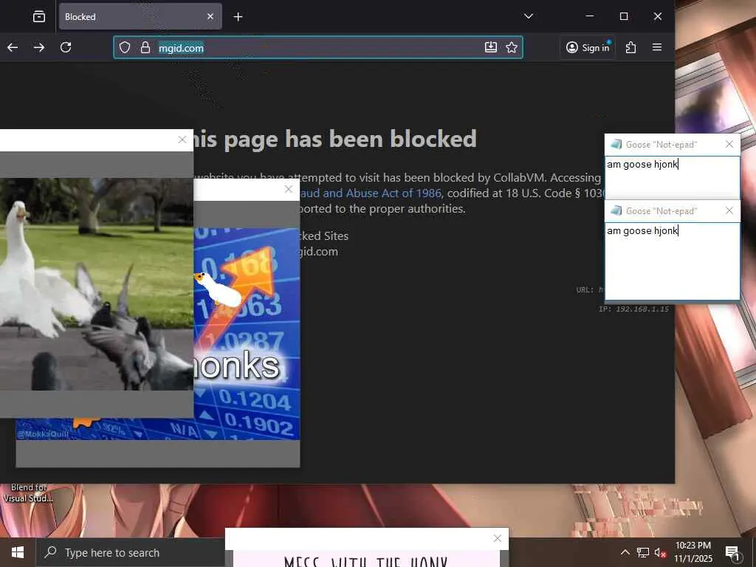Click the lower Goose Not-epad title icon

coord(616,210)
